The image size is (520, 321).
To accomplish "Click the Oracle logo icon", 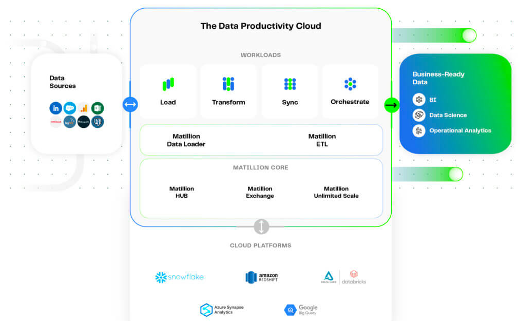I will click(x=56, y=122).
